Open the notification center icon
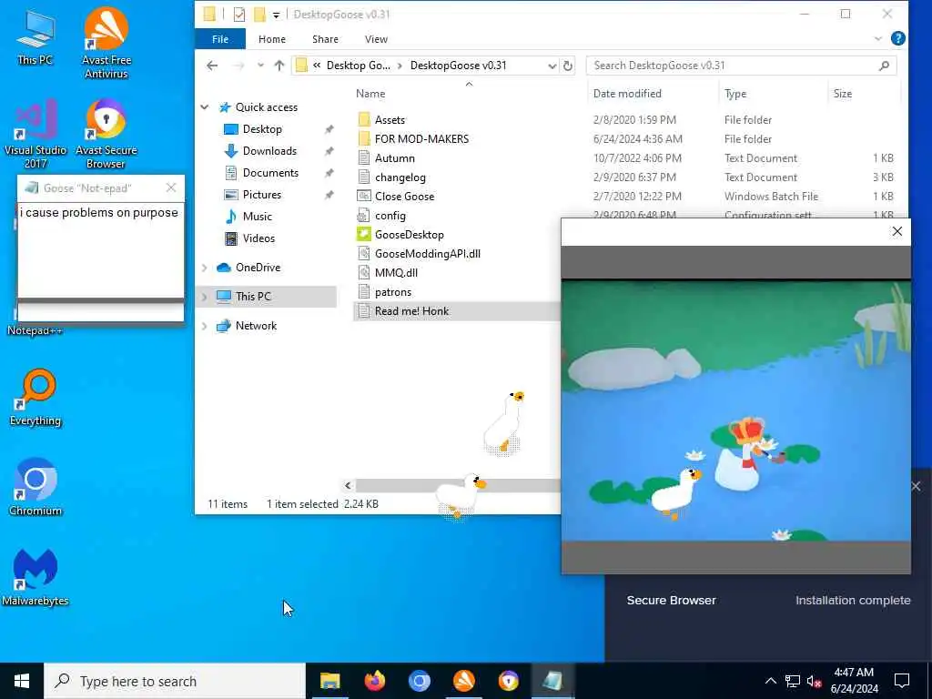Image resolution: width=932 pixels, height=699 pixels. click(x=902, y=681)
